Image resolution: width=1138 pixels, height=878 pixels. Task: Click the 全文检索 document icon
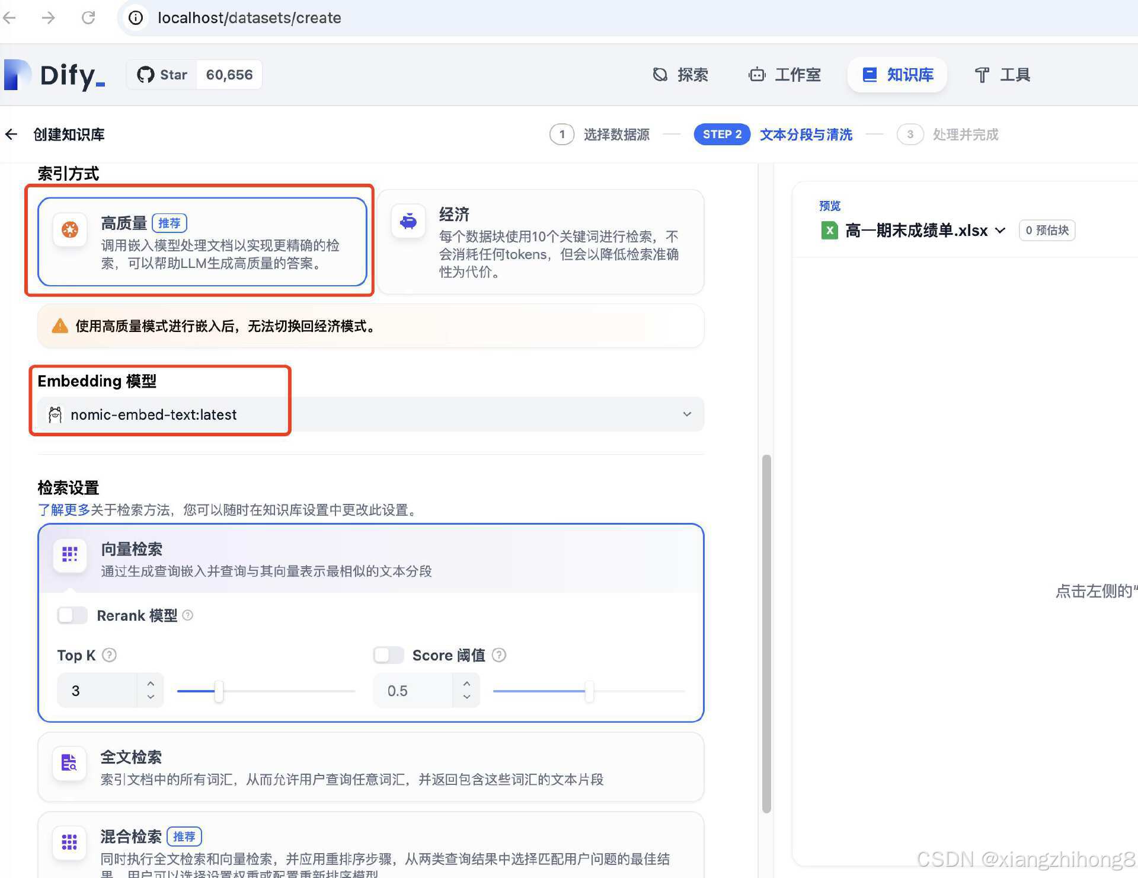pos(69,764)
